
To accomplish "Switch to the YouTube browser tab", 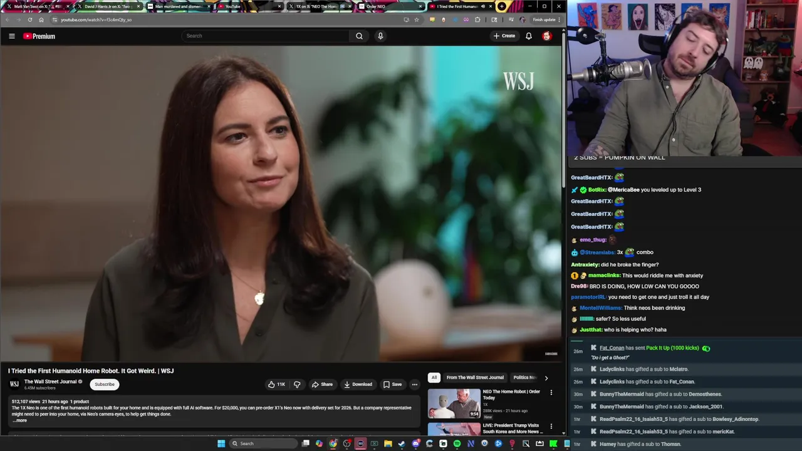I will pyautogui.click(x=249, y=6).
